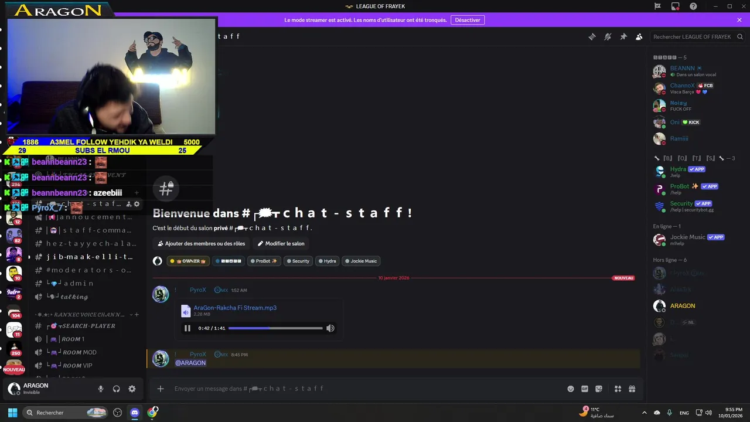Open the SEARCH-PLAYER channel
750x422 pixels.
pyautogui.click(x=87, y=326)
